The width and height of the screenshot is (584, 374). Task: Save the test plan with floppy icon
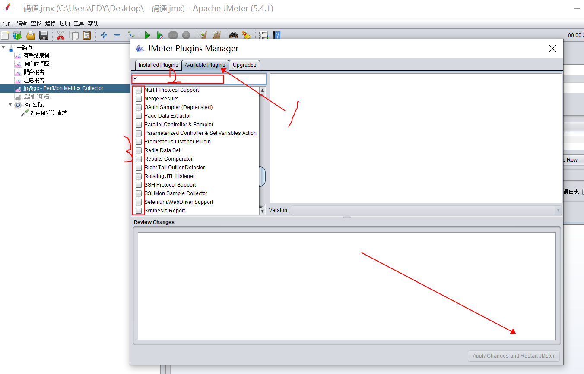click(44, 35)
